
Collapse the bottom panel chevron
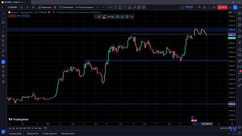point(229,133)
